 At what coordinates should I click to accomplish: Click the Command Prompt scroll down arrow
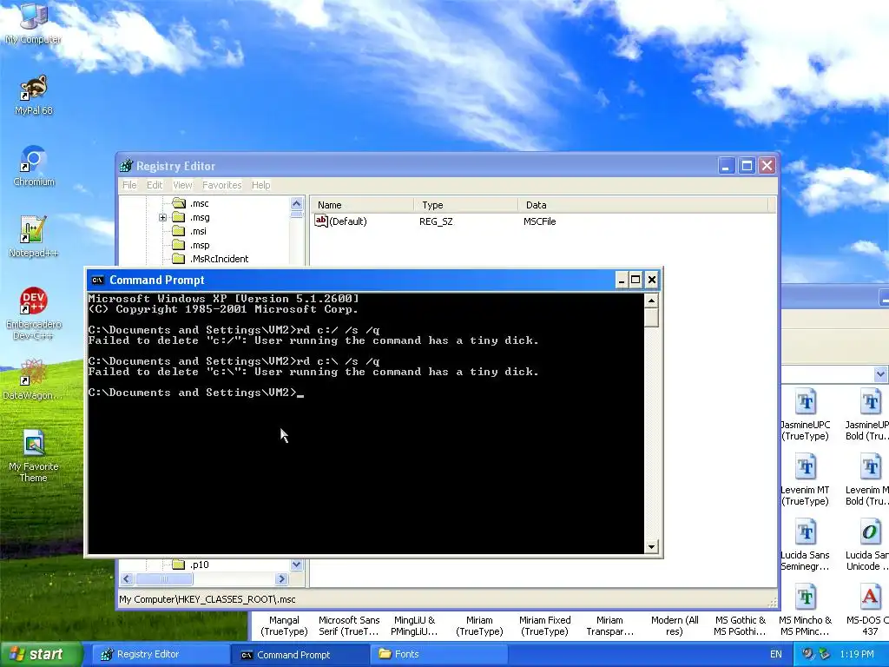[x=651, y=547]
